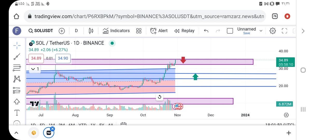Pick the arrow shape tool
311x140 pixels.
coord(17,101)
